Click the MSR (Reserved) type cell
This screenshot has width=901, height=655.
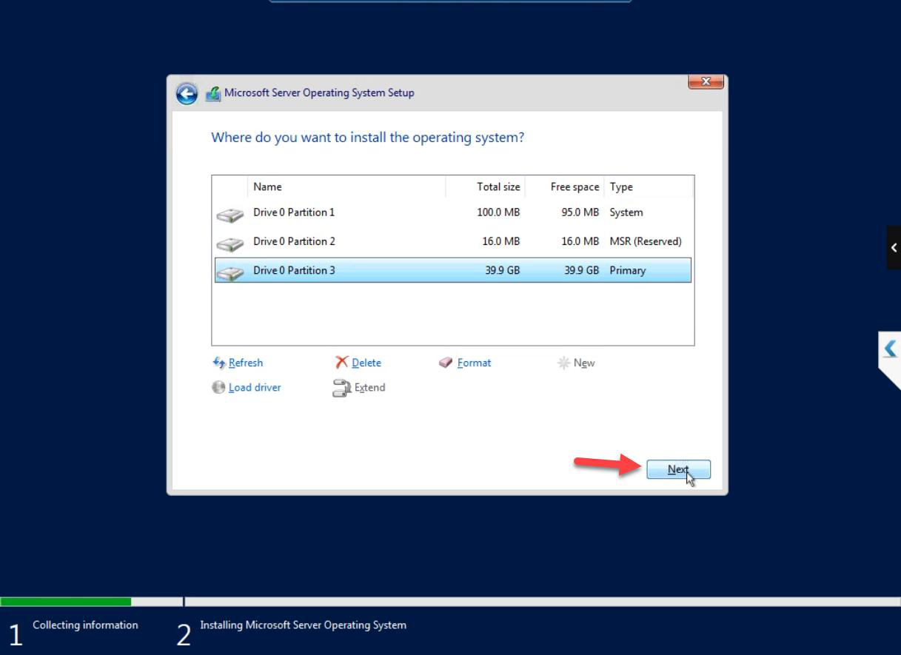tap(646, 241)
